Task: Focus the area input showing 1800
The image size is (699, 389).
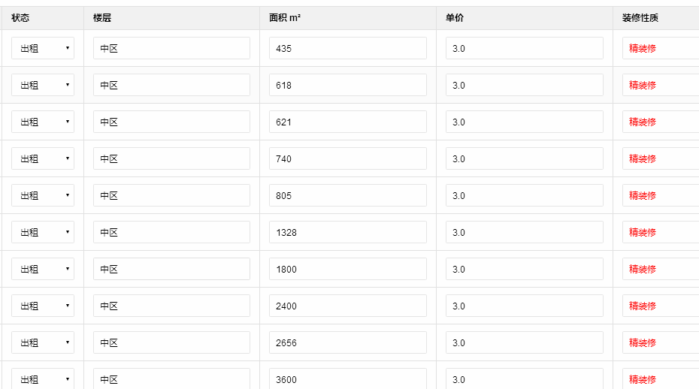Action: point(347,269)
